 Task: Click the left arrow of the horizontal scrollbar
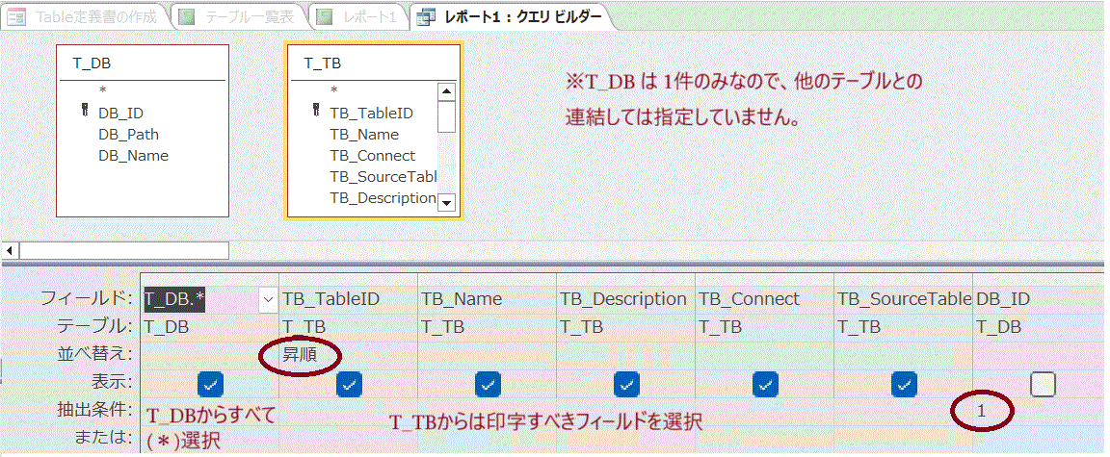(9, 250)
